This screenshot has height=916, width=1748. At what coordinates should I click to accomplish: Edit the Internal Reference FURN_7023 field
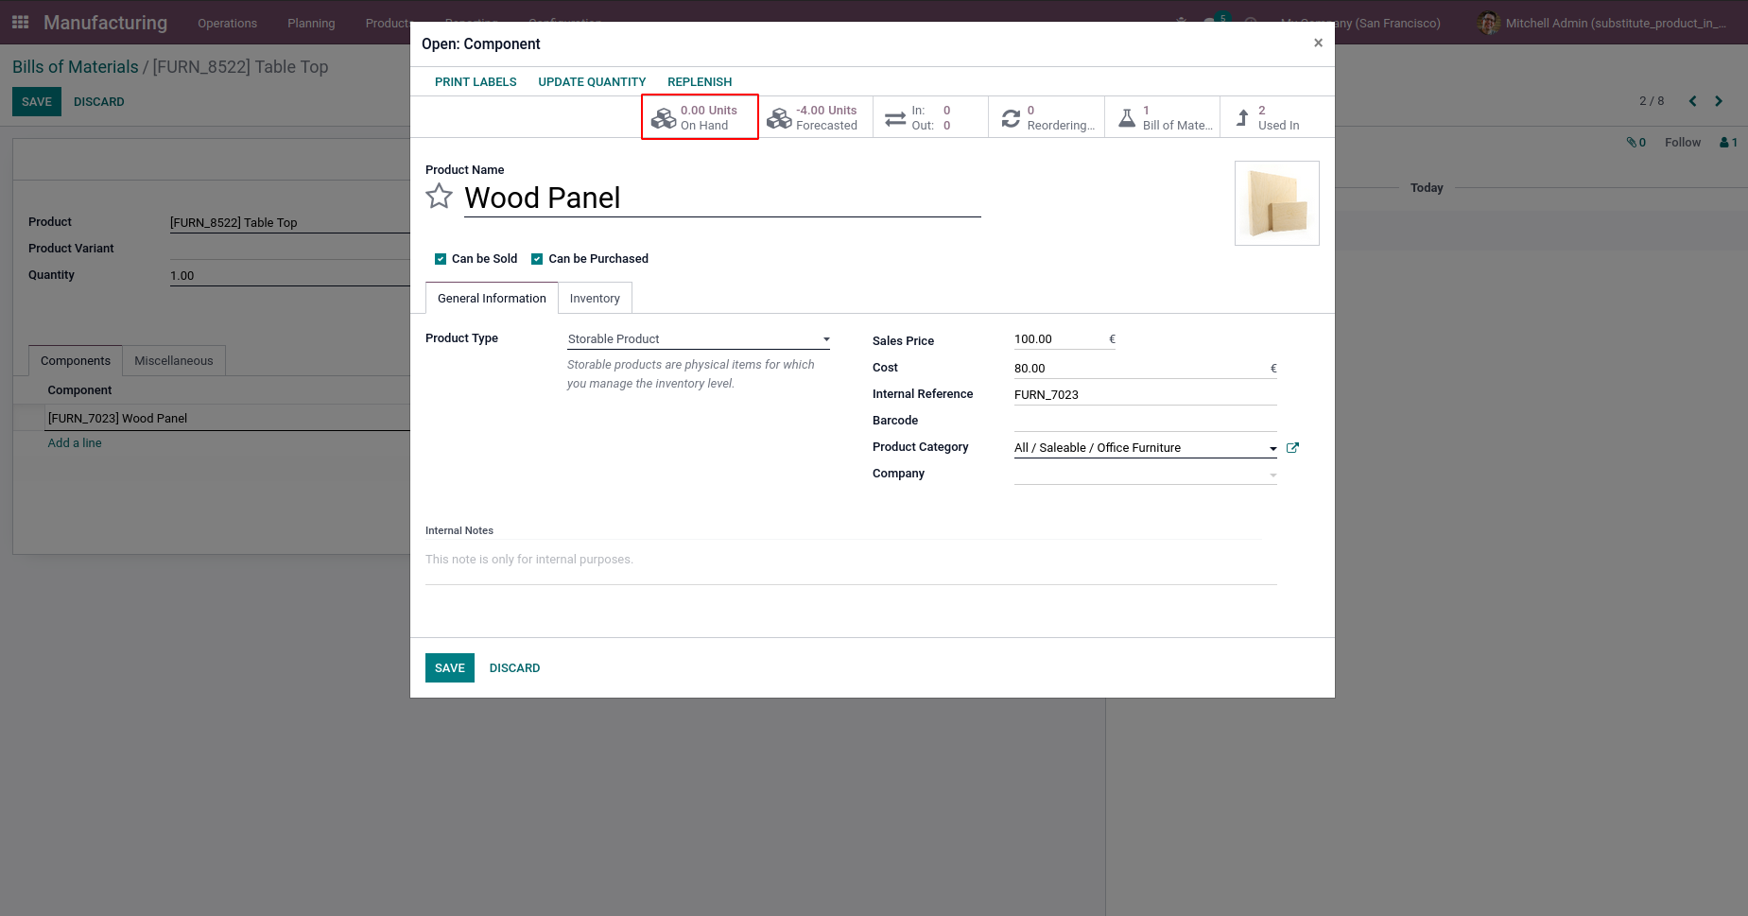[x=1146, y=395]
